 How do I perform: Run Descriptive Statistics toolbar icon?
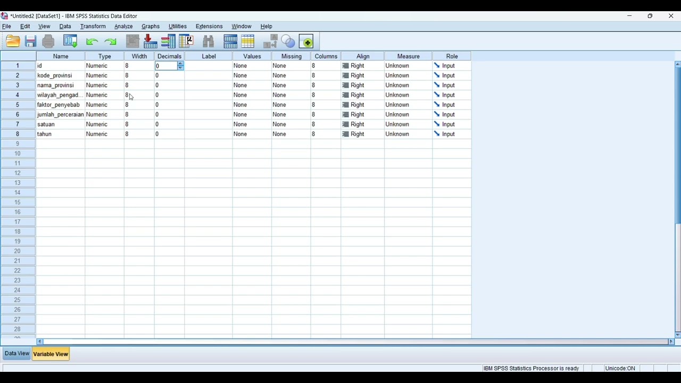(x=186, y=41)
